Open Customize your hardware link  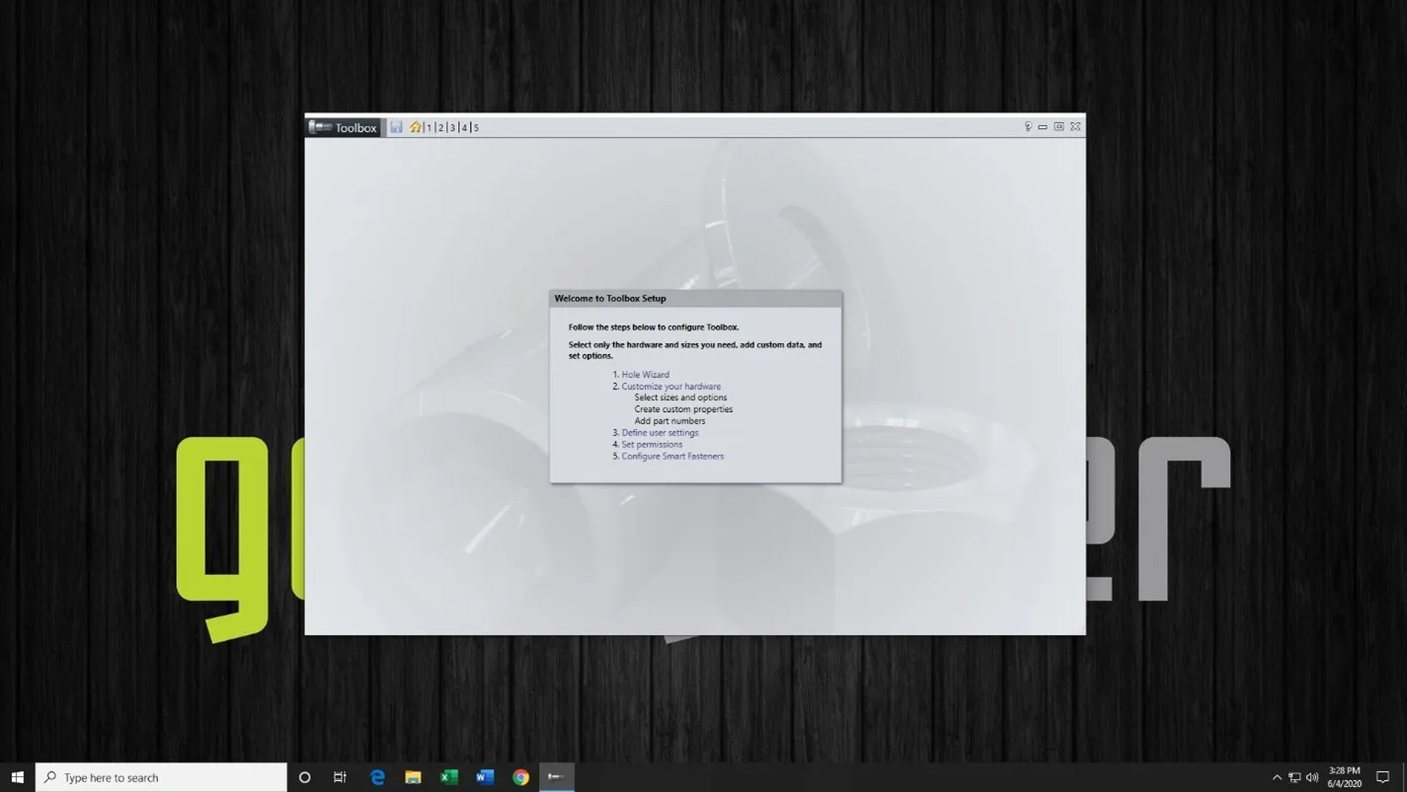click(x=671, y=387)
